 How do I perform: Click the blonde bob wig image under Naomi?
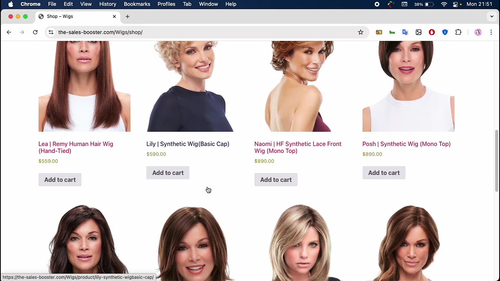click(300, 242)
